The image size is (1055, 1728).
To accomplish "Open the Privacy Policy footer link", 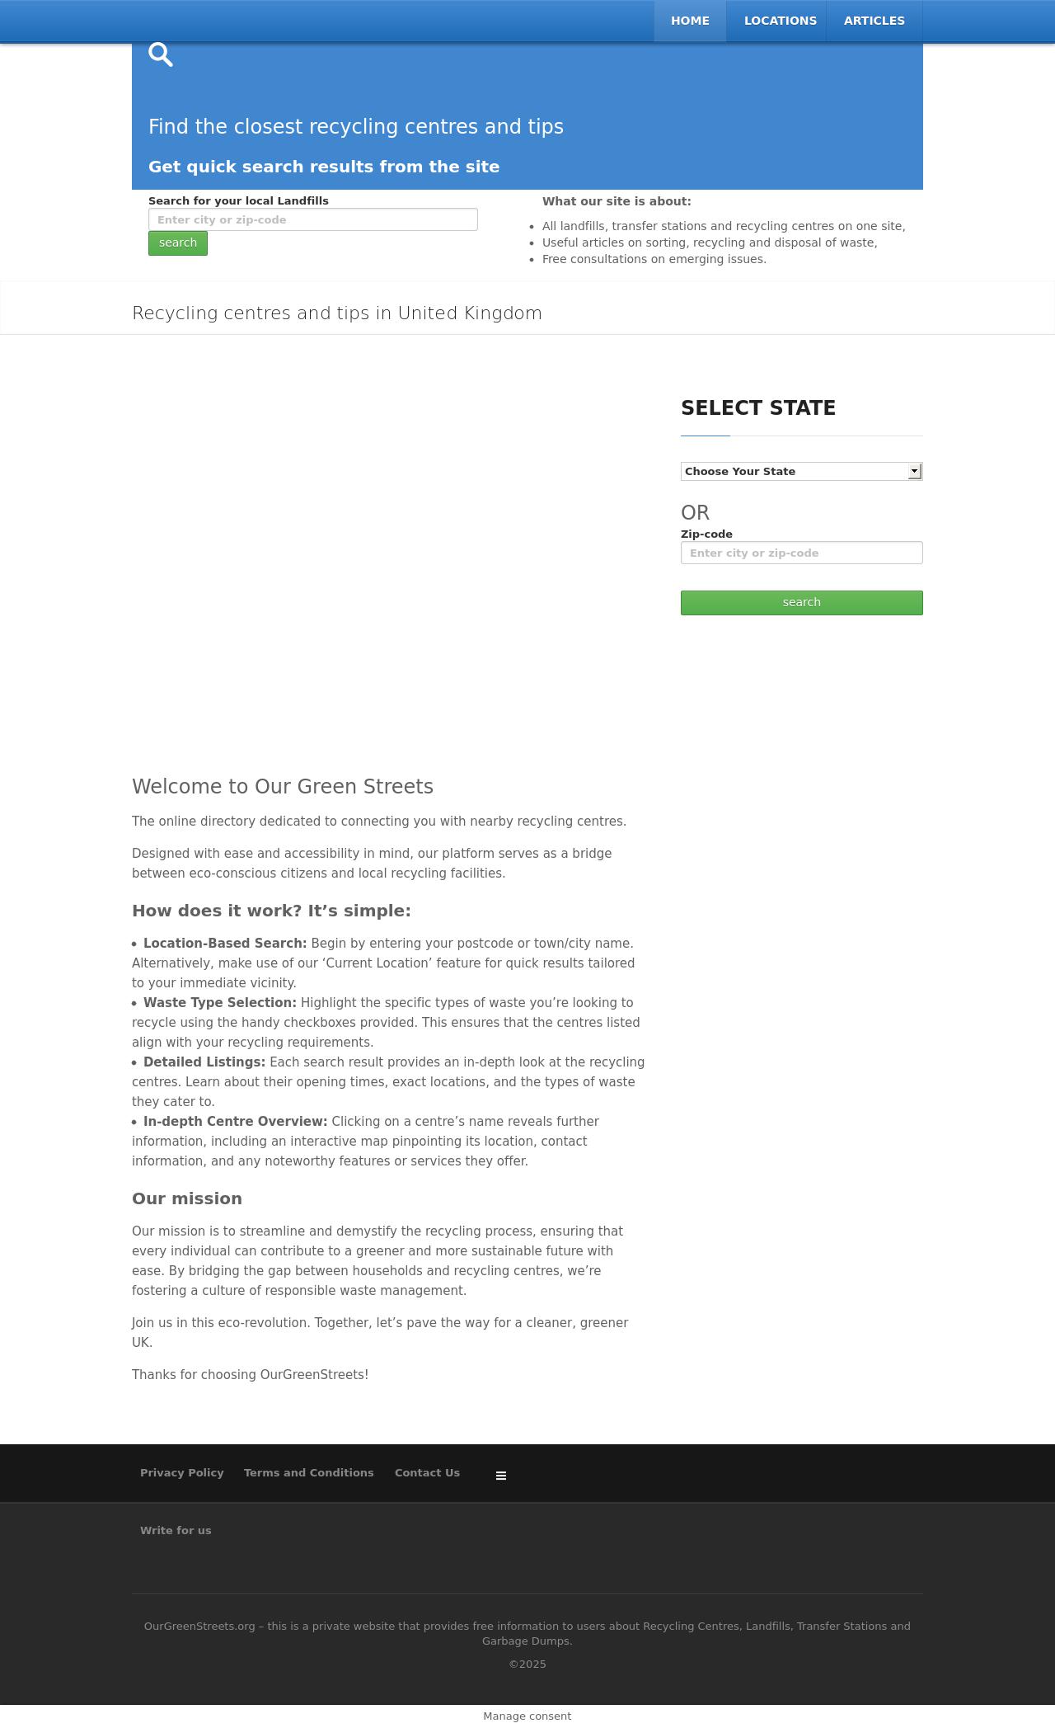I will pos(182,1472).
